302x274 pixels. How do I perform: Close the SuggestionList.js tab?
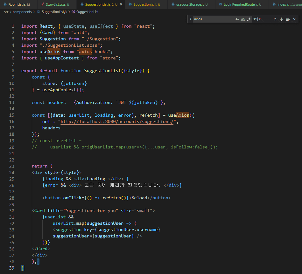pyautogui.click(x=121, y=4)
